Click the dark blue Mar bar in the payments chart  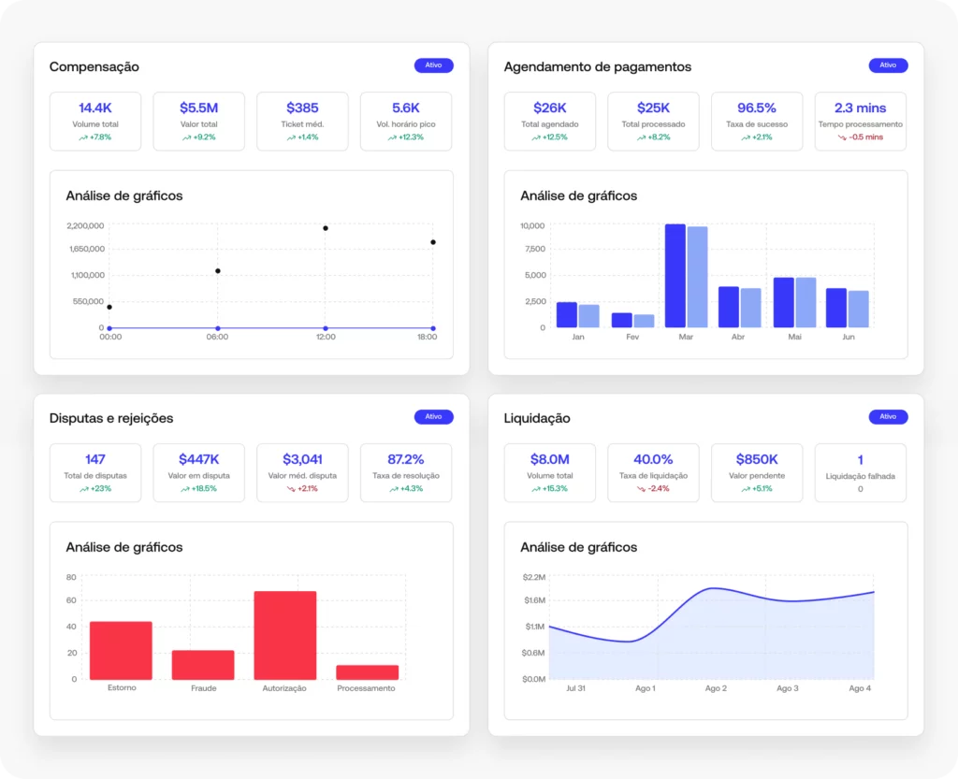coord(675,276)
